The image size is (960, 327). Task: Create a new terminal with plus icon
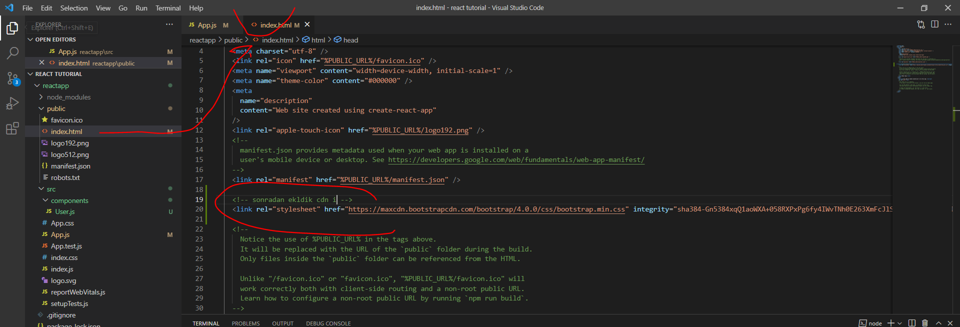[x=890, y=323]
